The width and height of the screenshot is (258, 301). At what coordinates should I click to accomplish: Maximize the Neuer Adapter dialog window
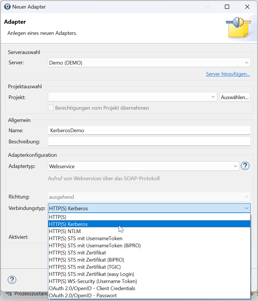click(x=227, y=7)
